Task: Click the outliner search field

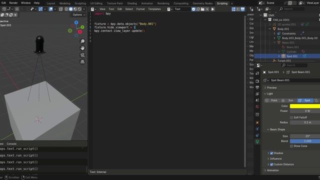Action: pos(292,9)
